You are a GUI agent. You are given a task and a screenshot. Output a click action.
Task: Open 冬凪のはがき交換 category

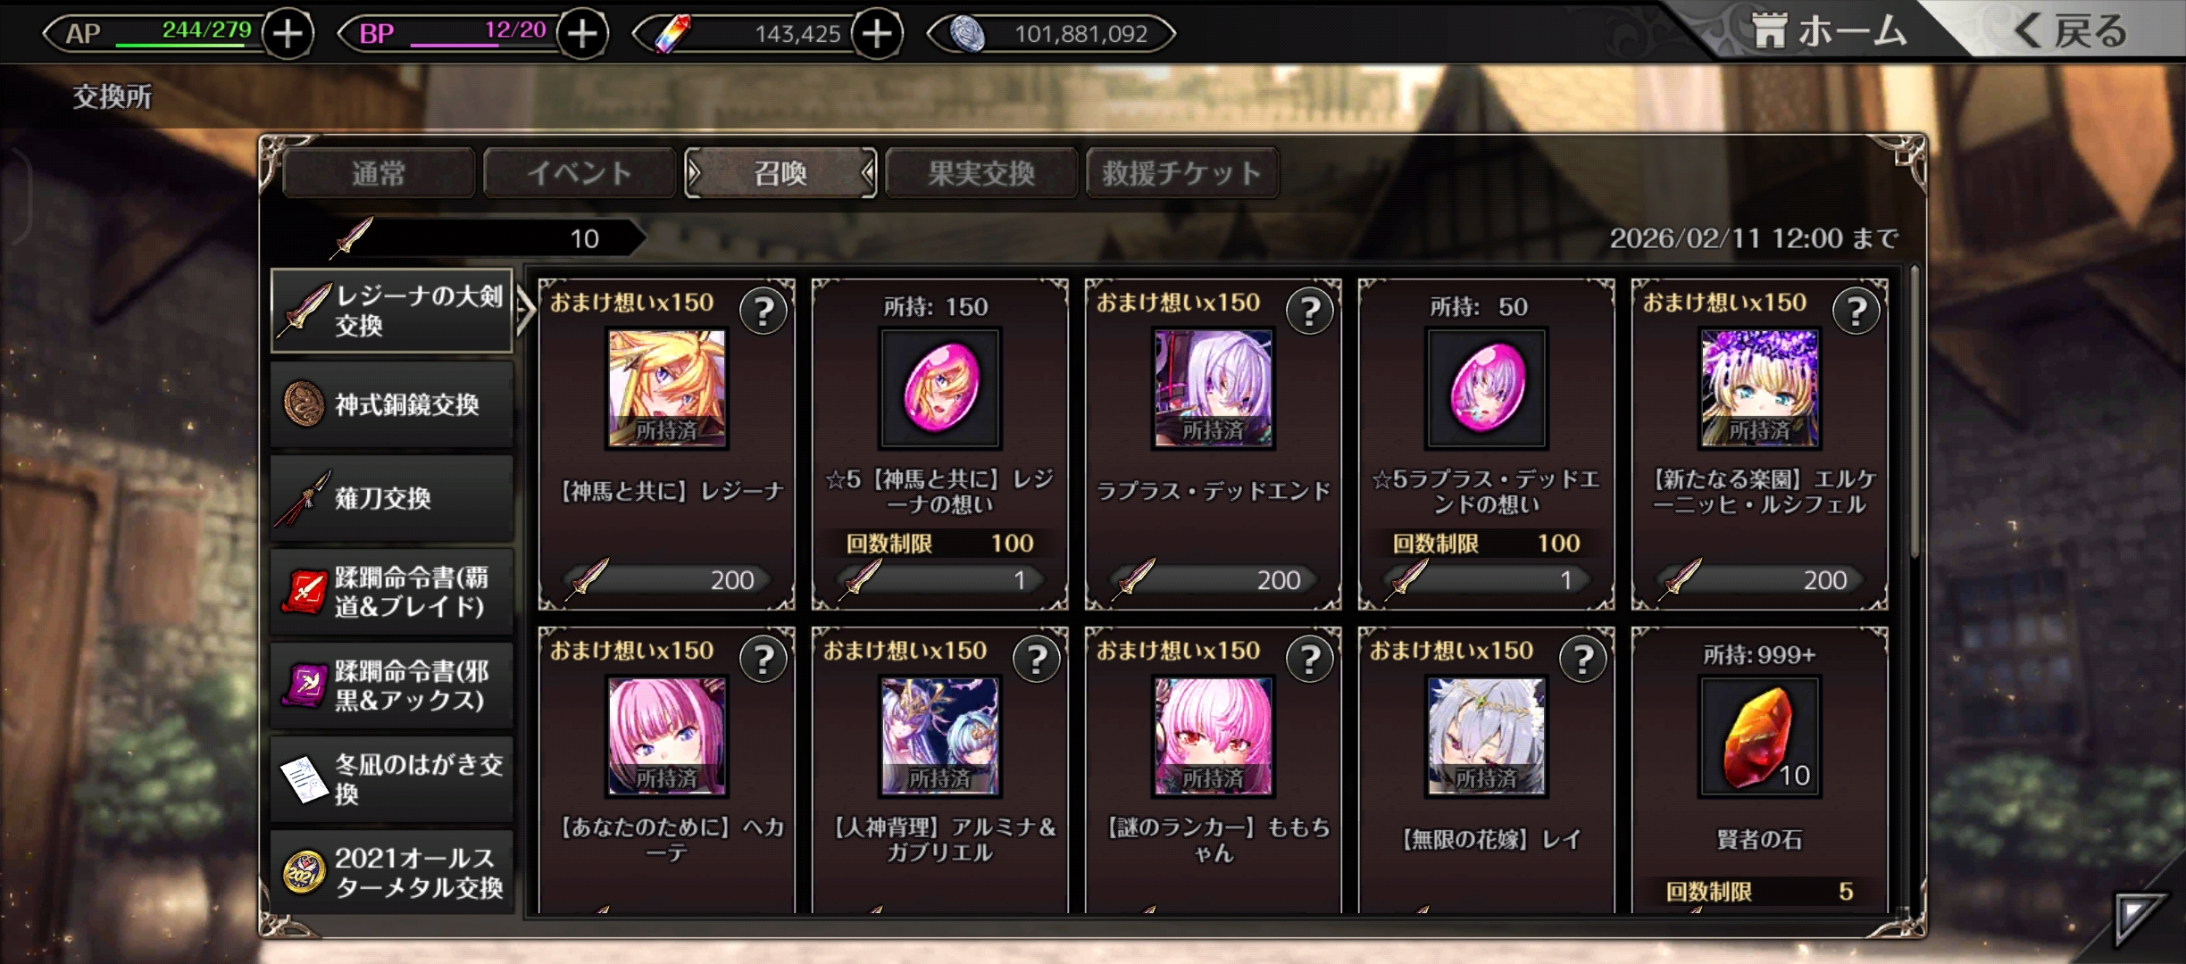(392, 778)
